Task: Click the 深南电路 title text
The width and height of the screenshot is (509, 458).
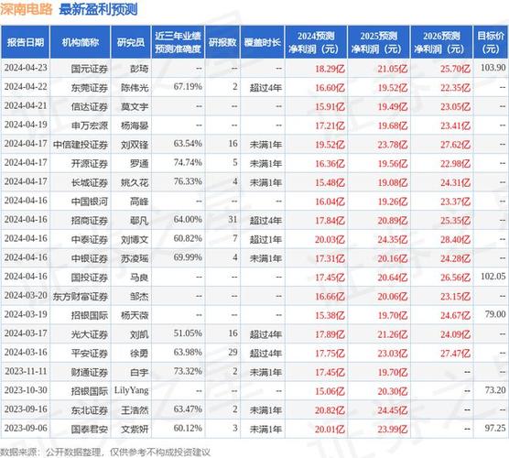Action: 26,9
